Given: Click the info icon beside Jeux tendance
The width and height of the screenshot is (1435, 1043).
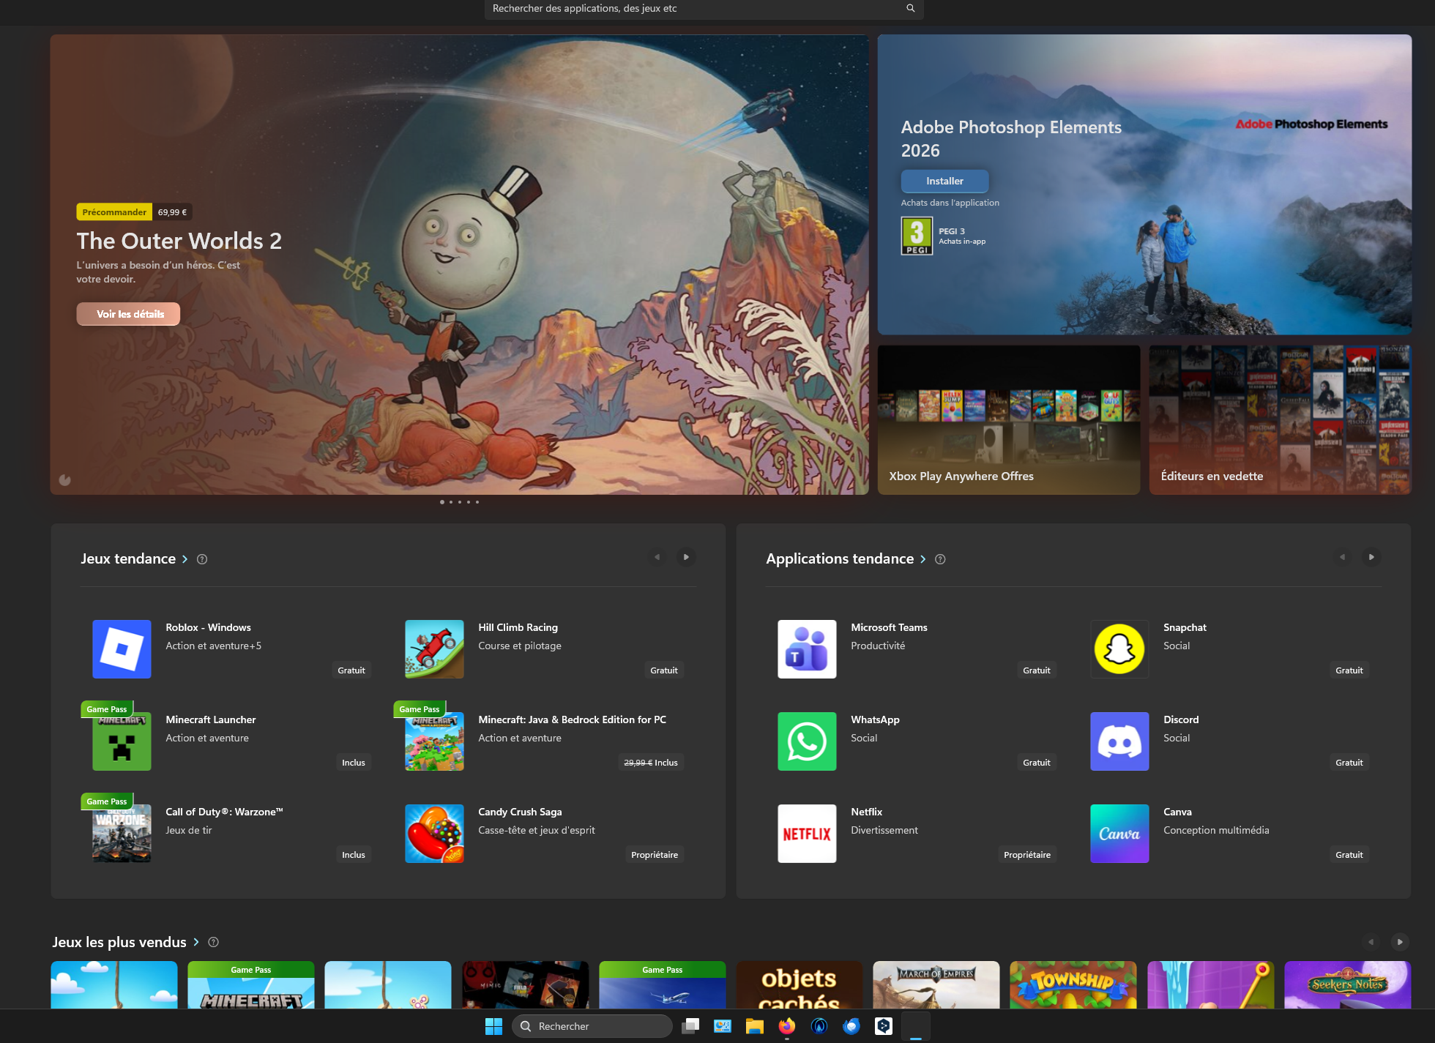Looking at the screenshot, I should pyautogui.click(x=202, y=559).
